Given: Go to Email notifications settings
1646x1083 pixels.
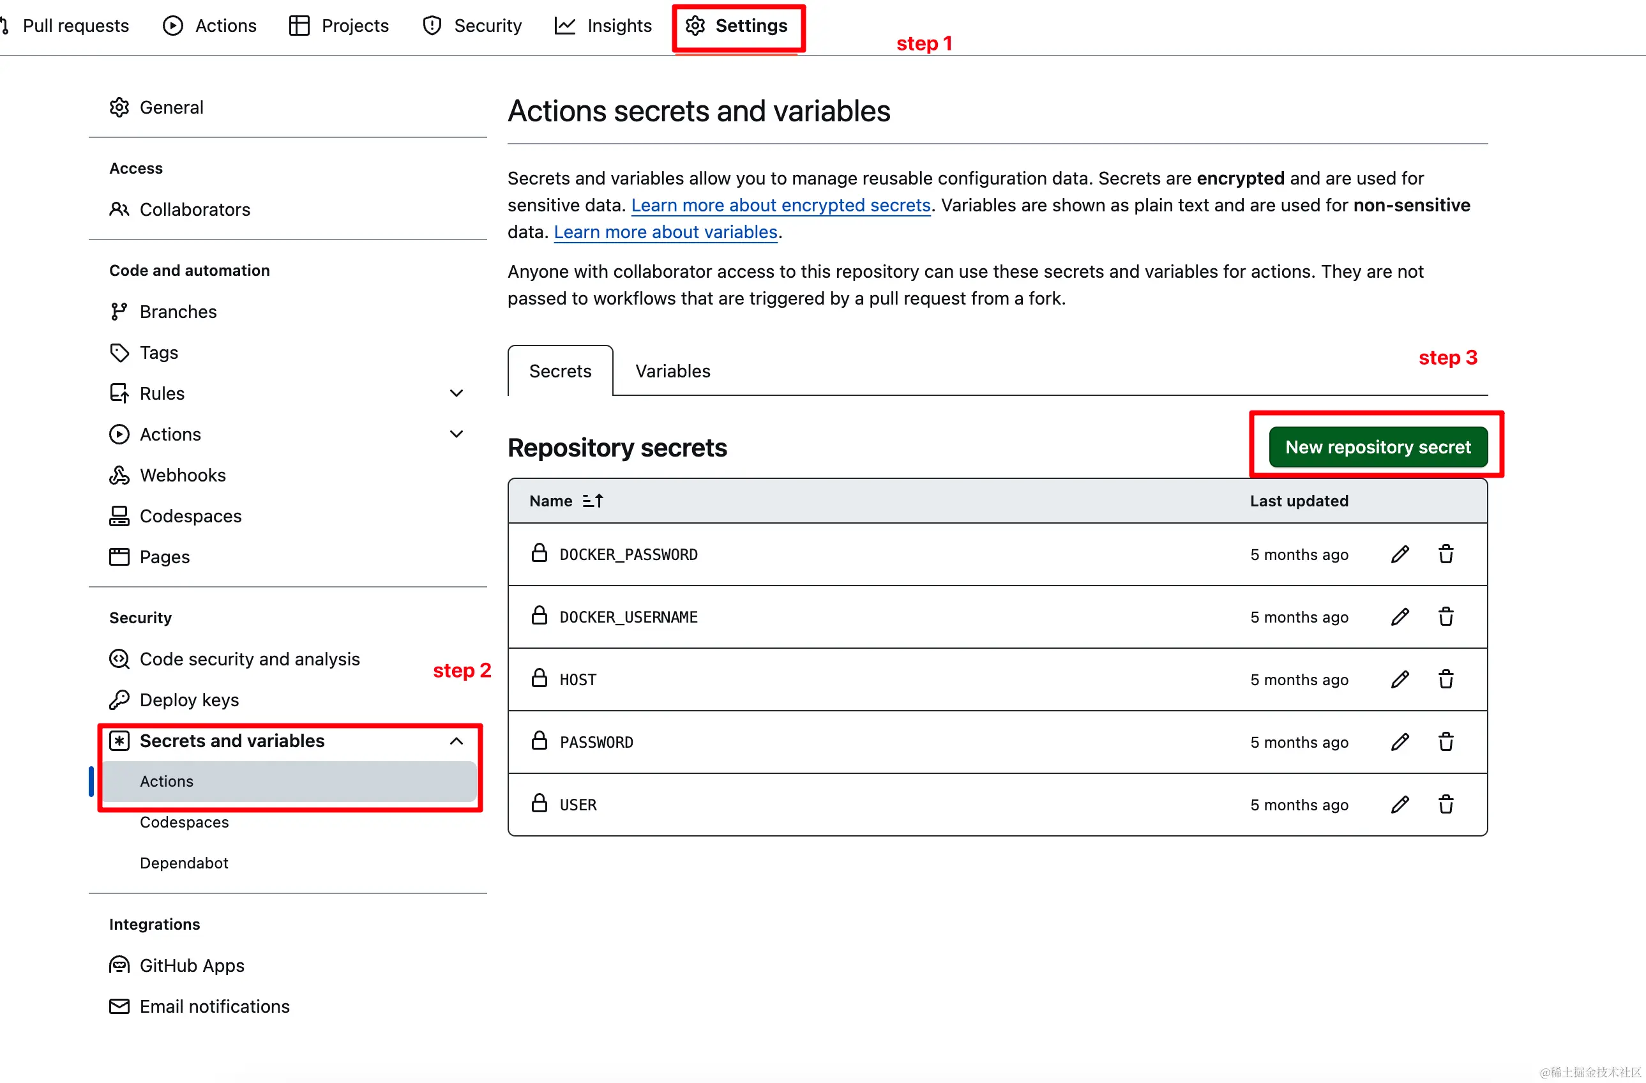Looking at the screenshot, I should click(215, 1006).
